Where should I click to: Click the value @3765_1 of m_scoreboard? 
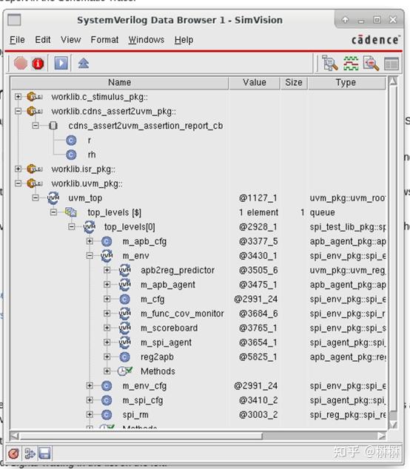[x=258, y=328]
